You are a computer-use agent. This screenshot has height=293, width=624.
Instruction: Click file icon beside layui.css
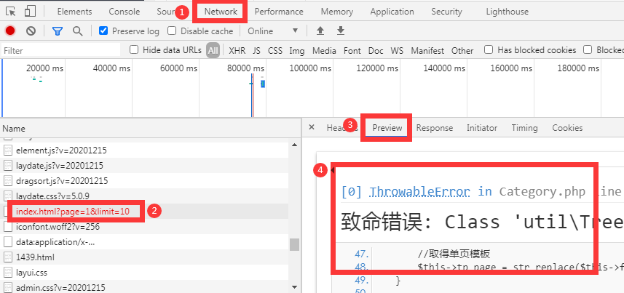tap(8, 273)
